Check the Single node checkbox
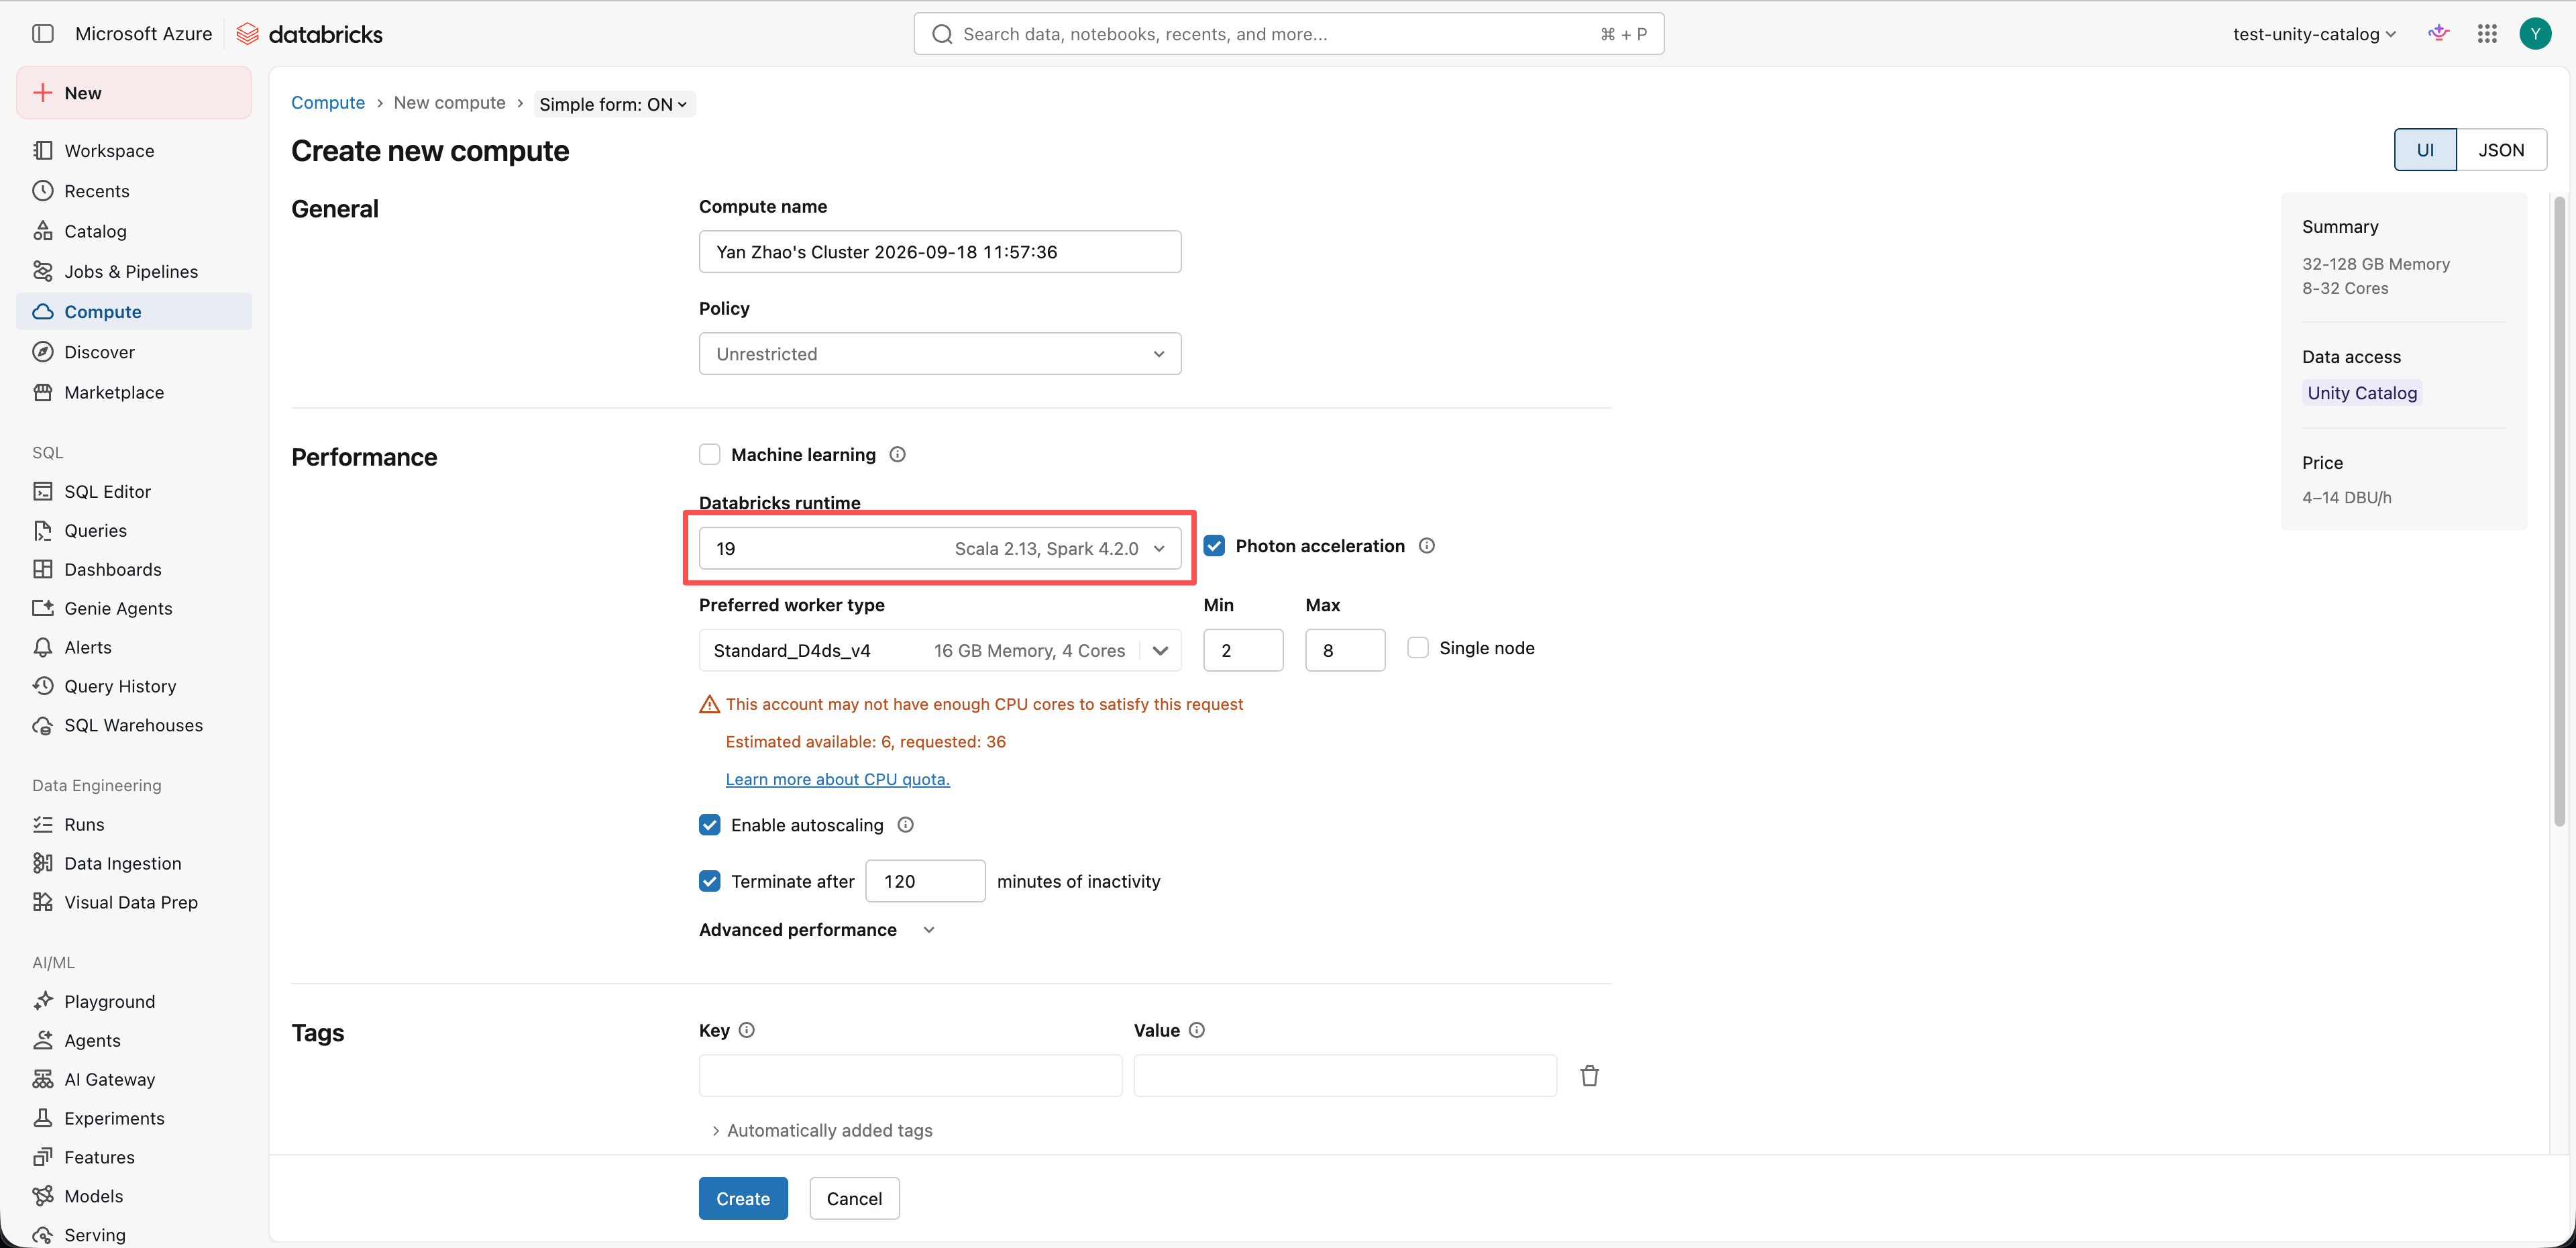Screen dimensions: 2576x1248 tap(1418, 647)
